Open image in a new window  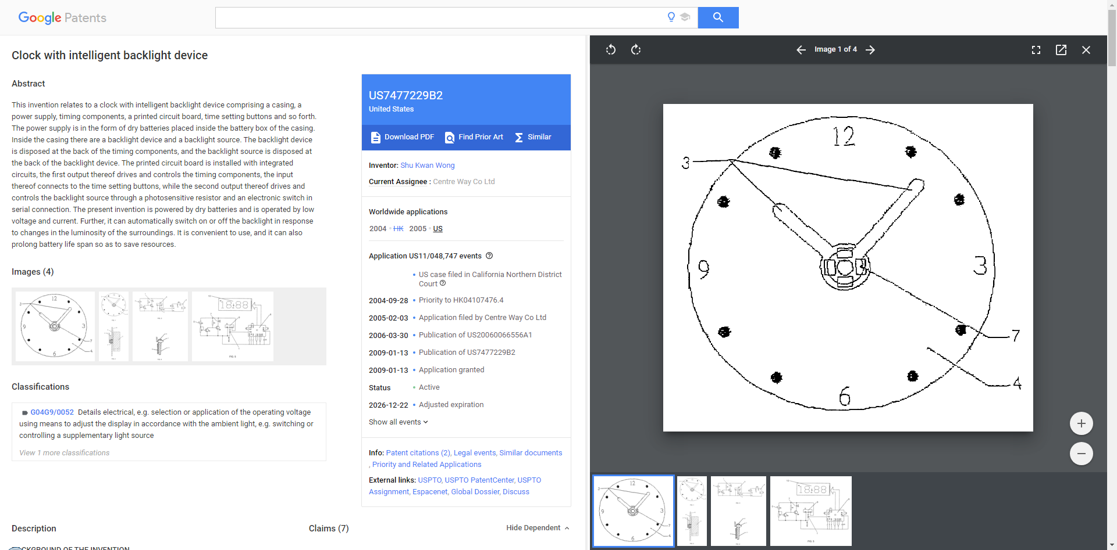[x=1061, y=50]
